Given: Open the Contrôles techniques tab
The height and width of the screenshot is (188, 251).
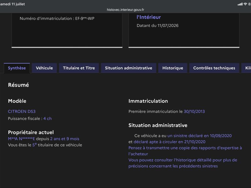Looking at the screenshot, I should tap(214, 68).
